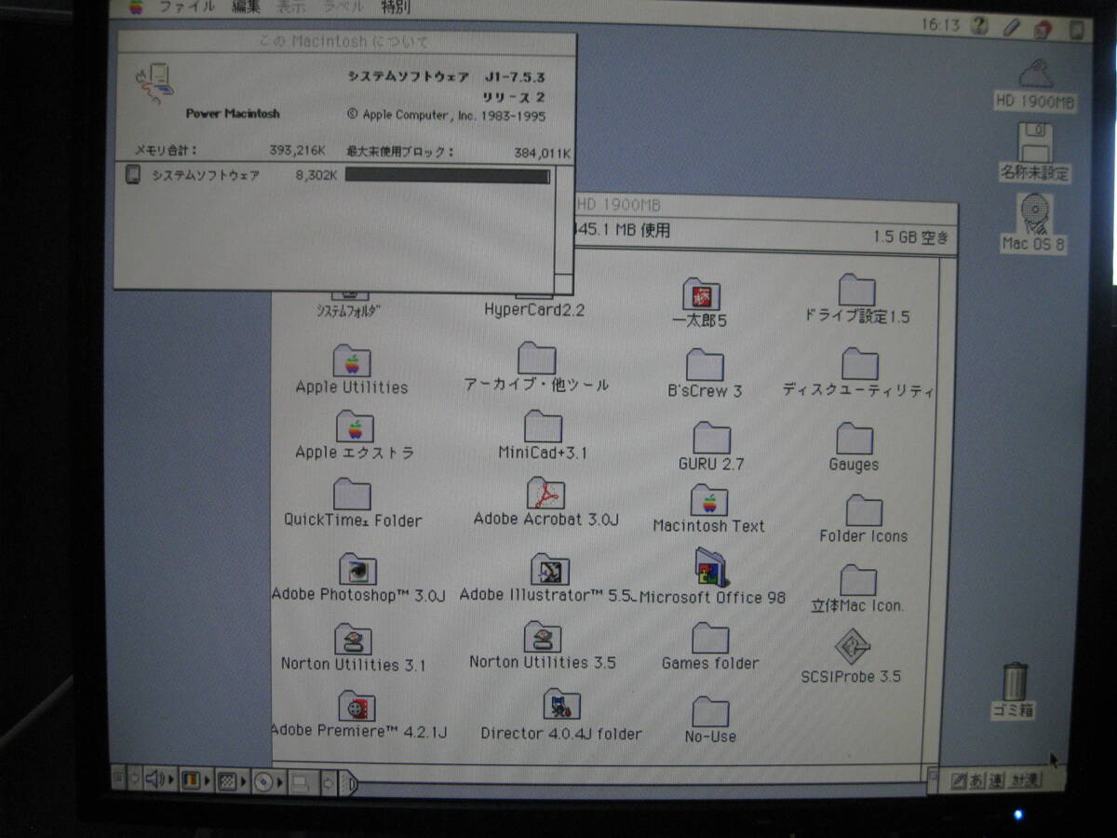Open the QuickTime Folder icon
The width and height of the screenshot is (1117, 838).
(352, 494)
